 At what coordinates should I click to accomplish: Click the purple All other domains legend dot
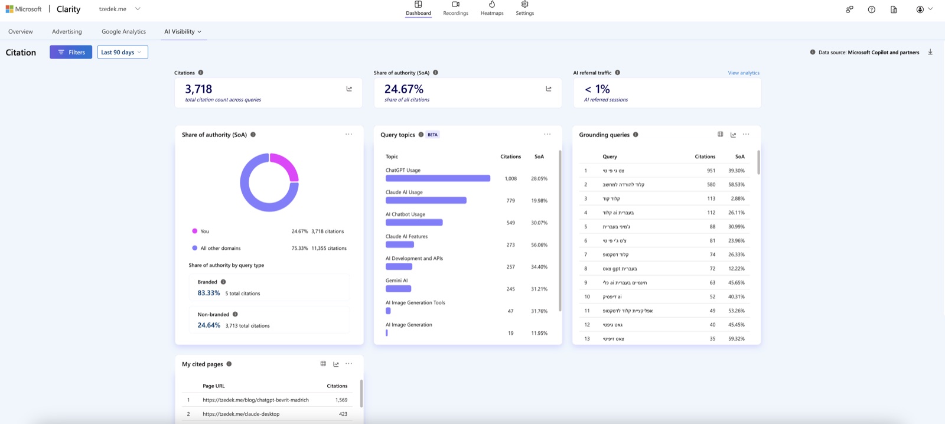(x=194, y=248)
